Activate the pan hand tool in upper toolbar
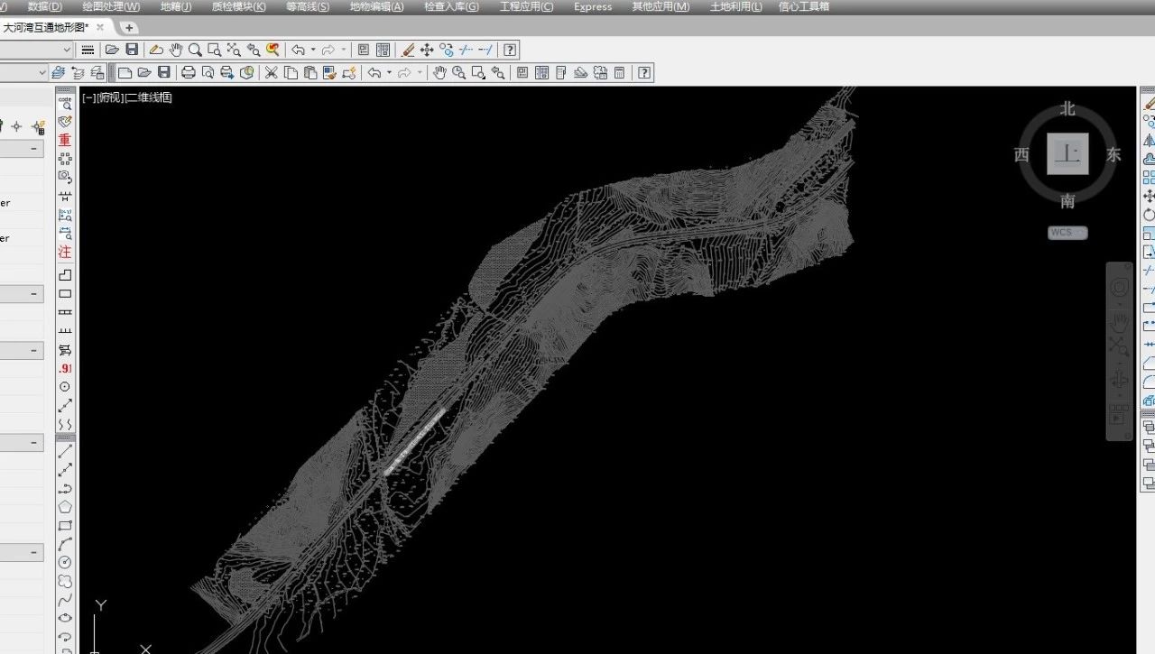1155x654 pixels. [x=176, y=50]
